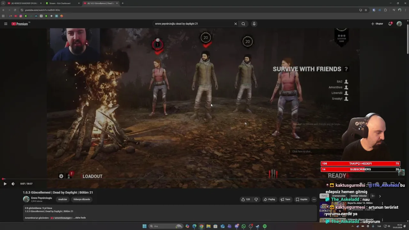The image size is (409, 230).
Task: Clear the YouTube search box text
Action: [235, 24]
